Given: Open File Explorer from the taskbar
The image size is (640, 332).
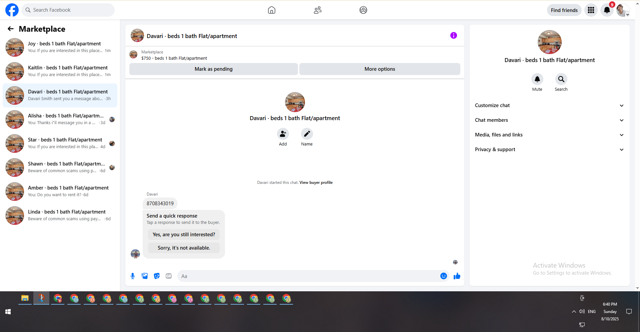Looking at the screenshot, I should 25,298.
